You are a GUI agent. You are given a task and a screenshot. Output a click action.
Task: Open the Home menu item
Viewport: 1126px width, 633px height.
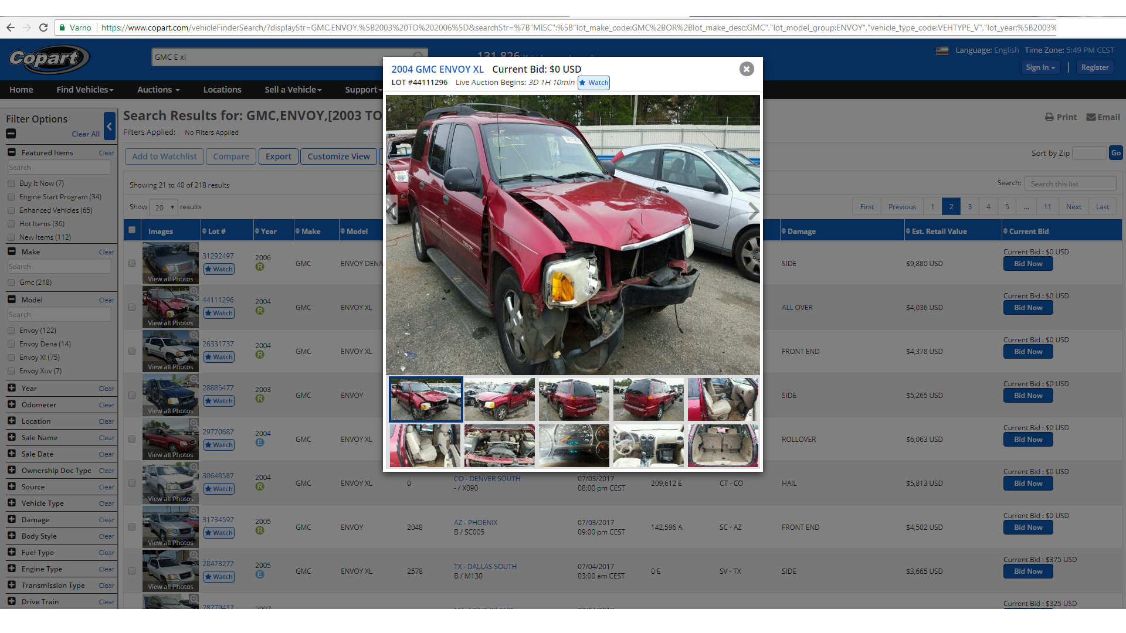[21, 90]
